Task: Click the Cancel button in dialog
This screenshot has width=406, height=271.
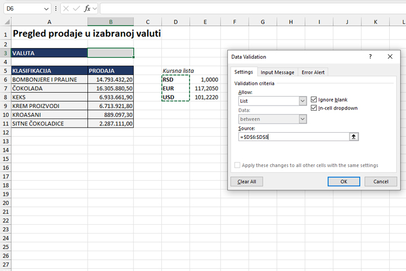Action: pyautogui.click(x=381, y=182)
